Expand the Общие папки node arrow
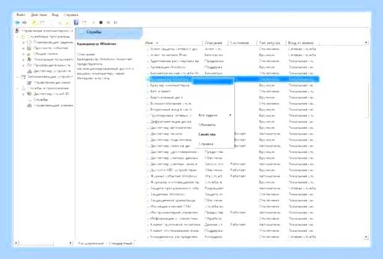The image size is (383, 259). click(23, 54)
